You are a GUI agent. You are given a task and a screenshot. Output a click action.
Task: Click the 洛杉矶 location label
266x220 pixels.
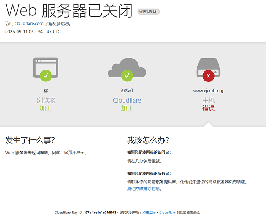coord(127,91)
